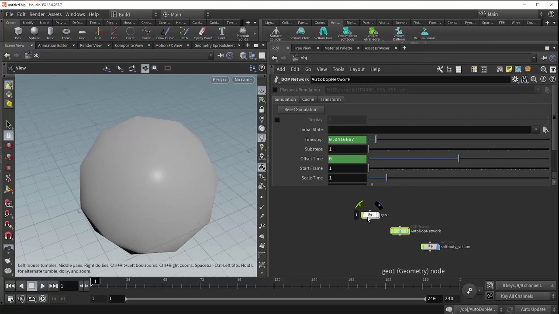Select the Vellum Cloth shelf tool
559x314 pixels.
tap(300, 33)
